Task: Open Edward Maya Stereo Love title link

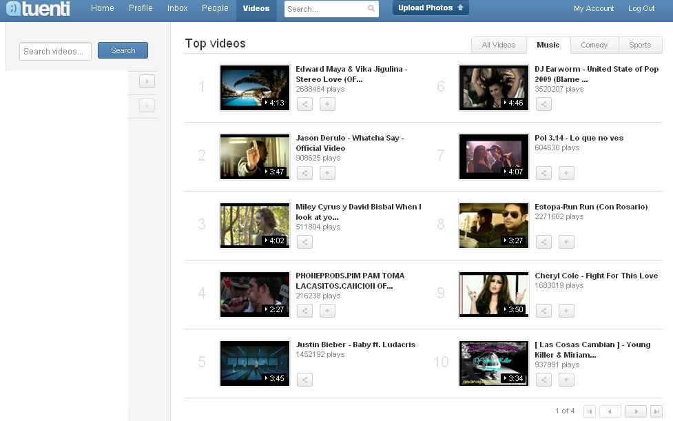Action: 351,74
